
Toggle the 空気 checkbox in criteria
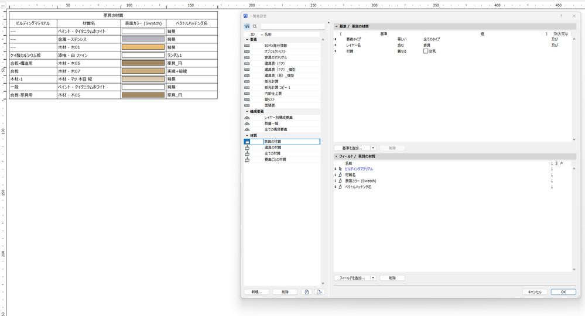(426, 51)
